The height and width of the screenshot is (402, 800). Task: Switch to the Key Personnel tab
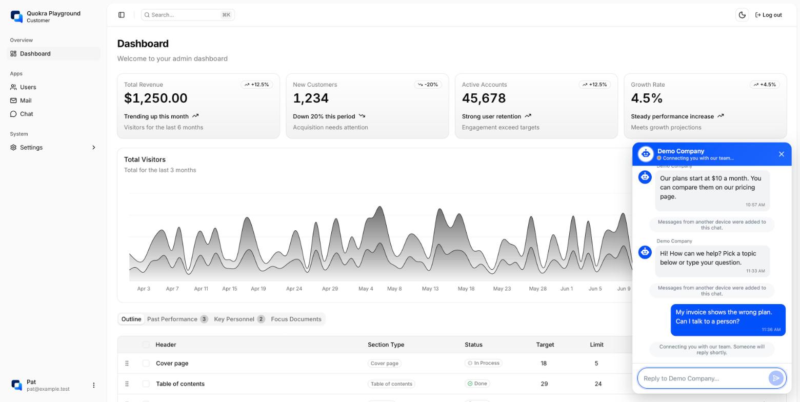click(239, 319)
